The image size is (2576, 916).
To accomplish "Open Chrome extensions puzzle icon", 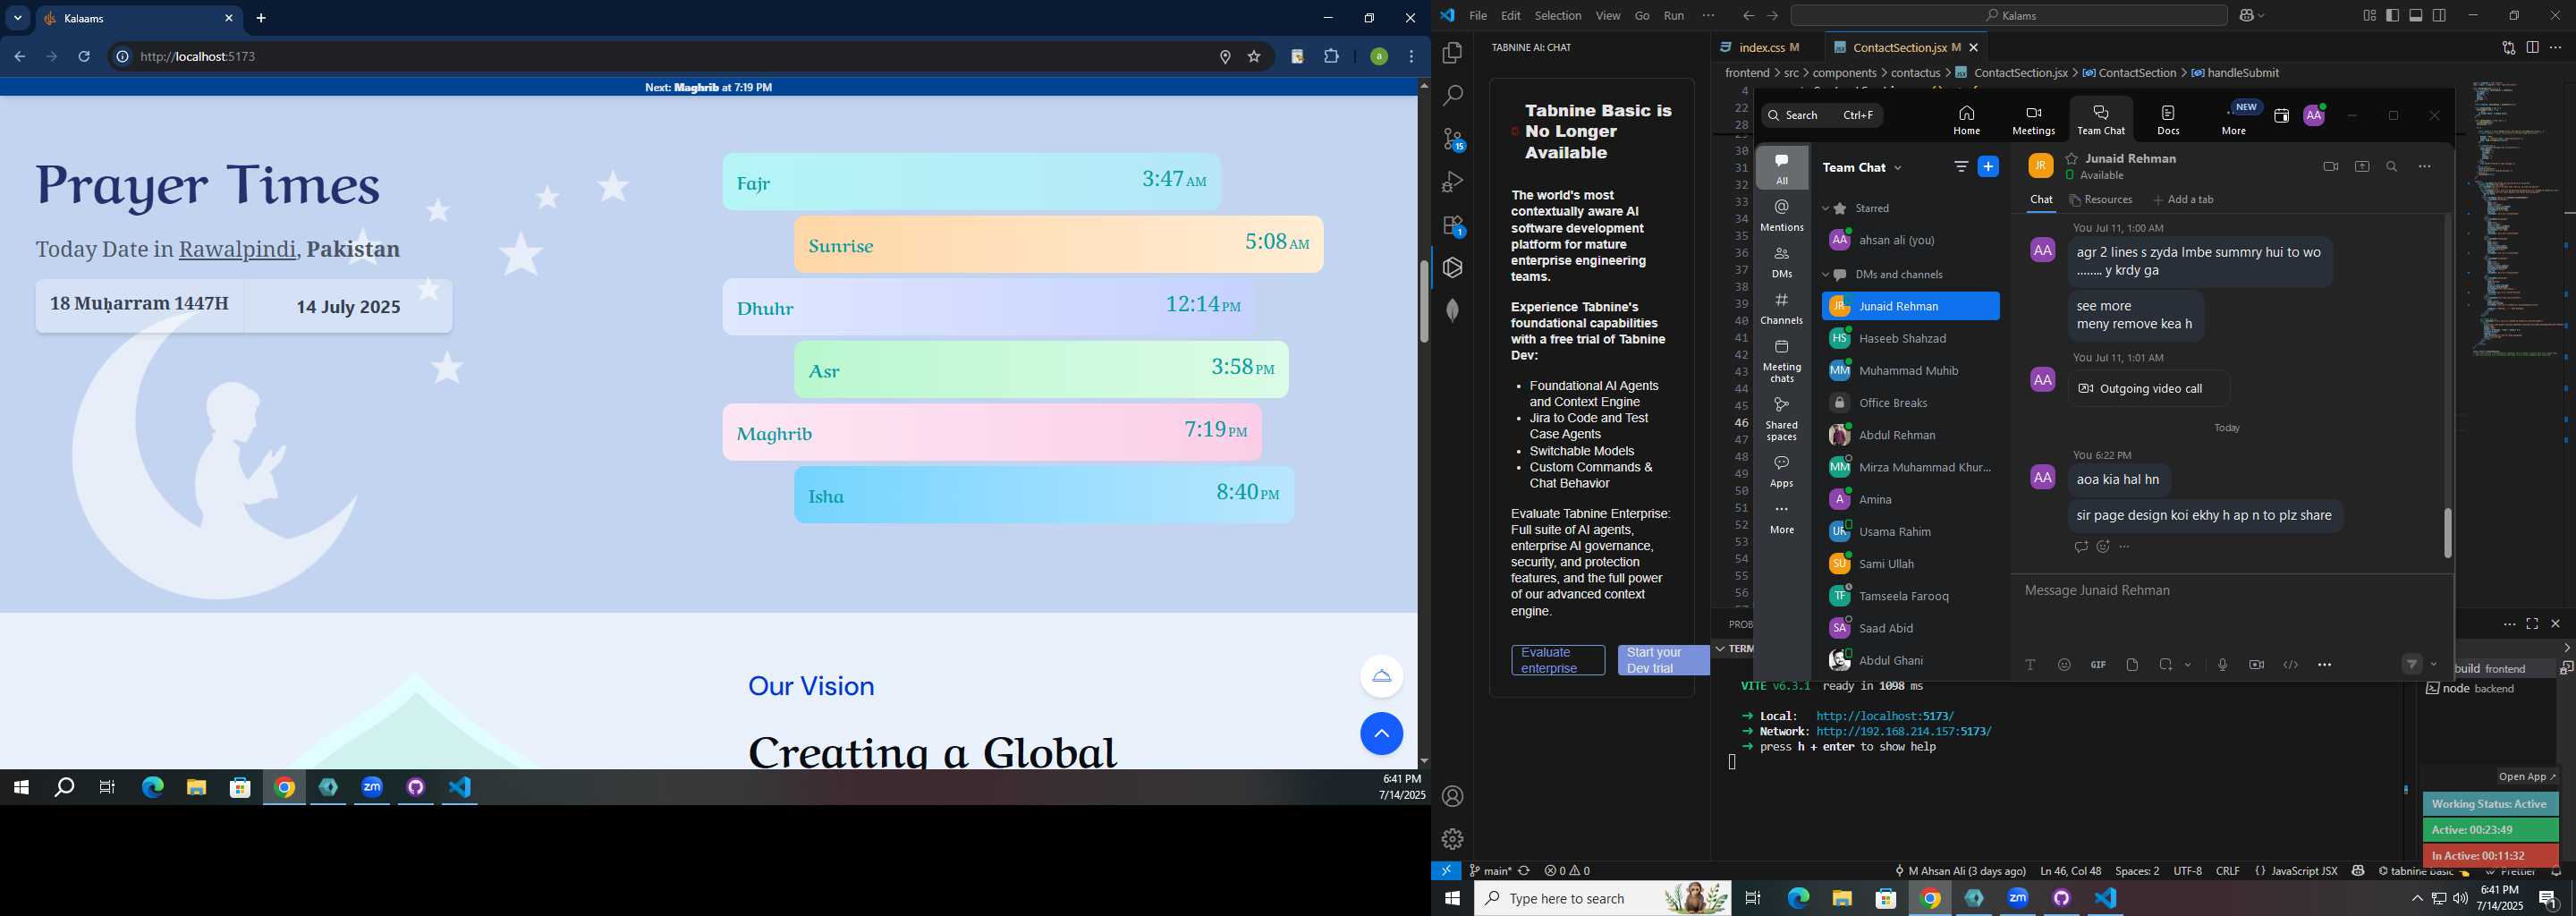I will click(x=1331, y=57).
